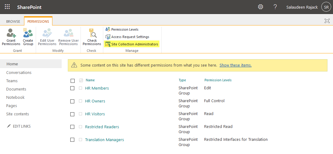Toggle focus on content icon
Image resolution: width=333 pixels, height=154 pixels.
tap(327, 21)
